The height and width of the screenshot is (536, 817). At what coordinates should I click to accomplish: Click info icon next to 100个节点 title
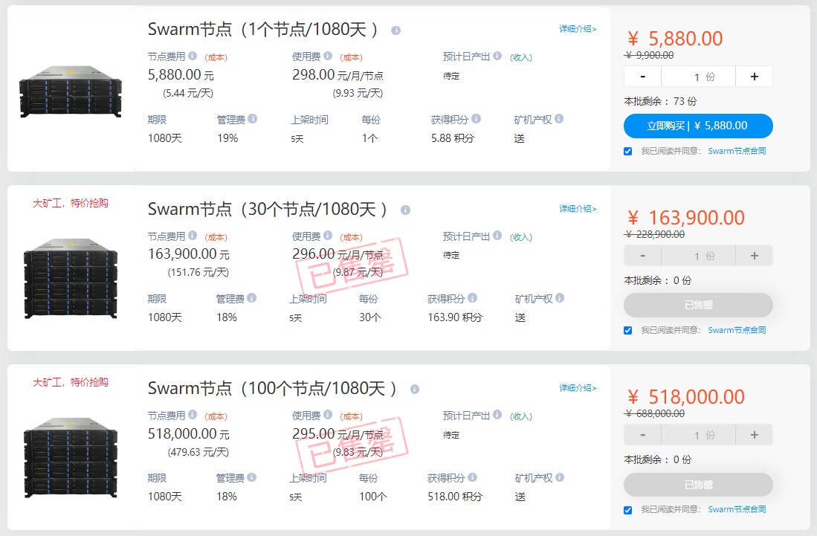(415, 389)
